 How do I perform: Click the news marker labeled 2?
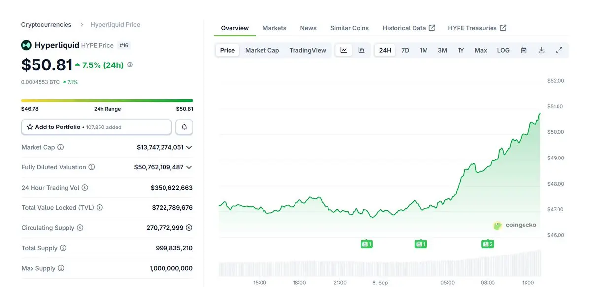point(488,244)
